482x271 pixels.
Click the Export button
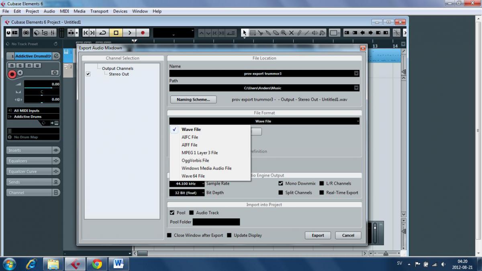click(x=318, y=235)
